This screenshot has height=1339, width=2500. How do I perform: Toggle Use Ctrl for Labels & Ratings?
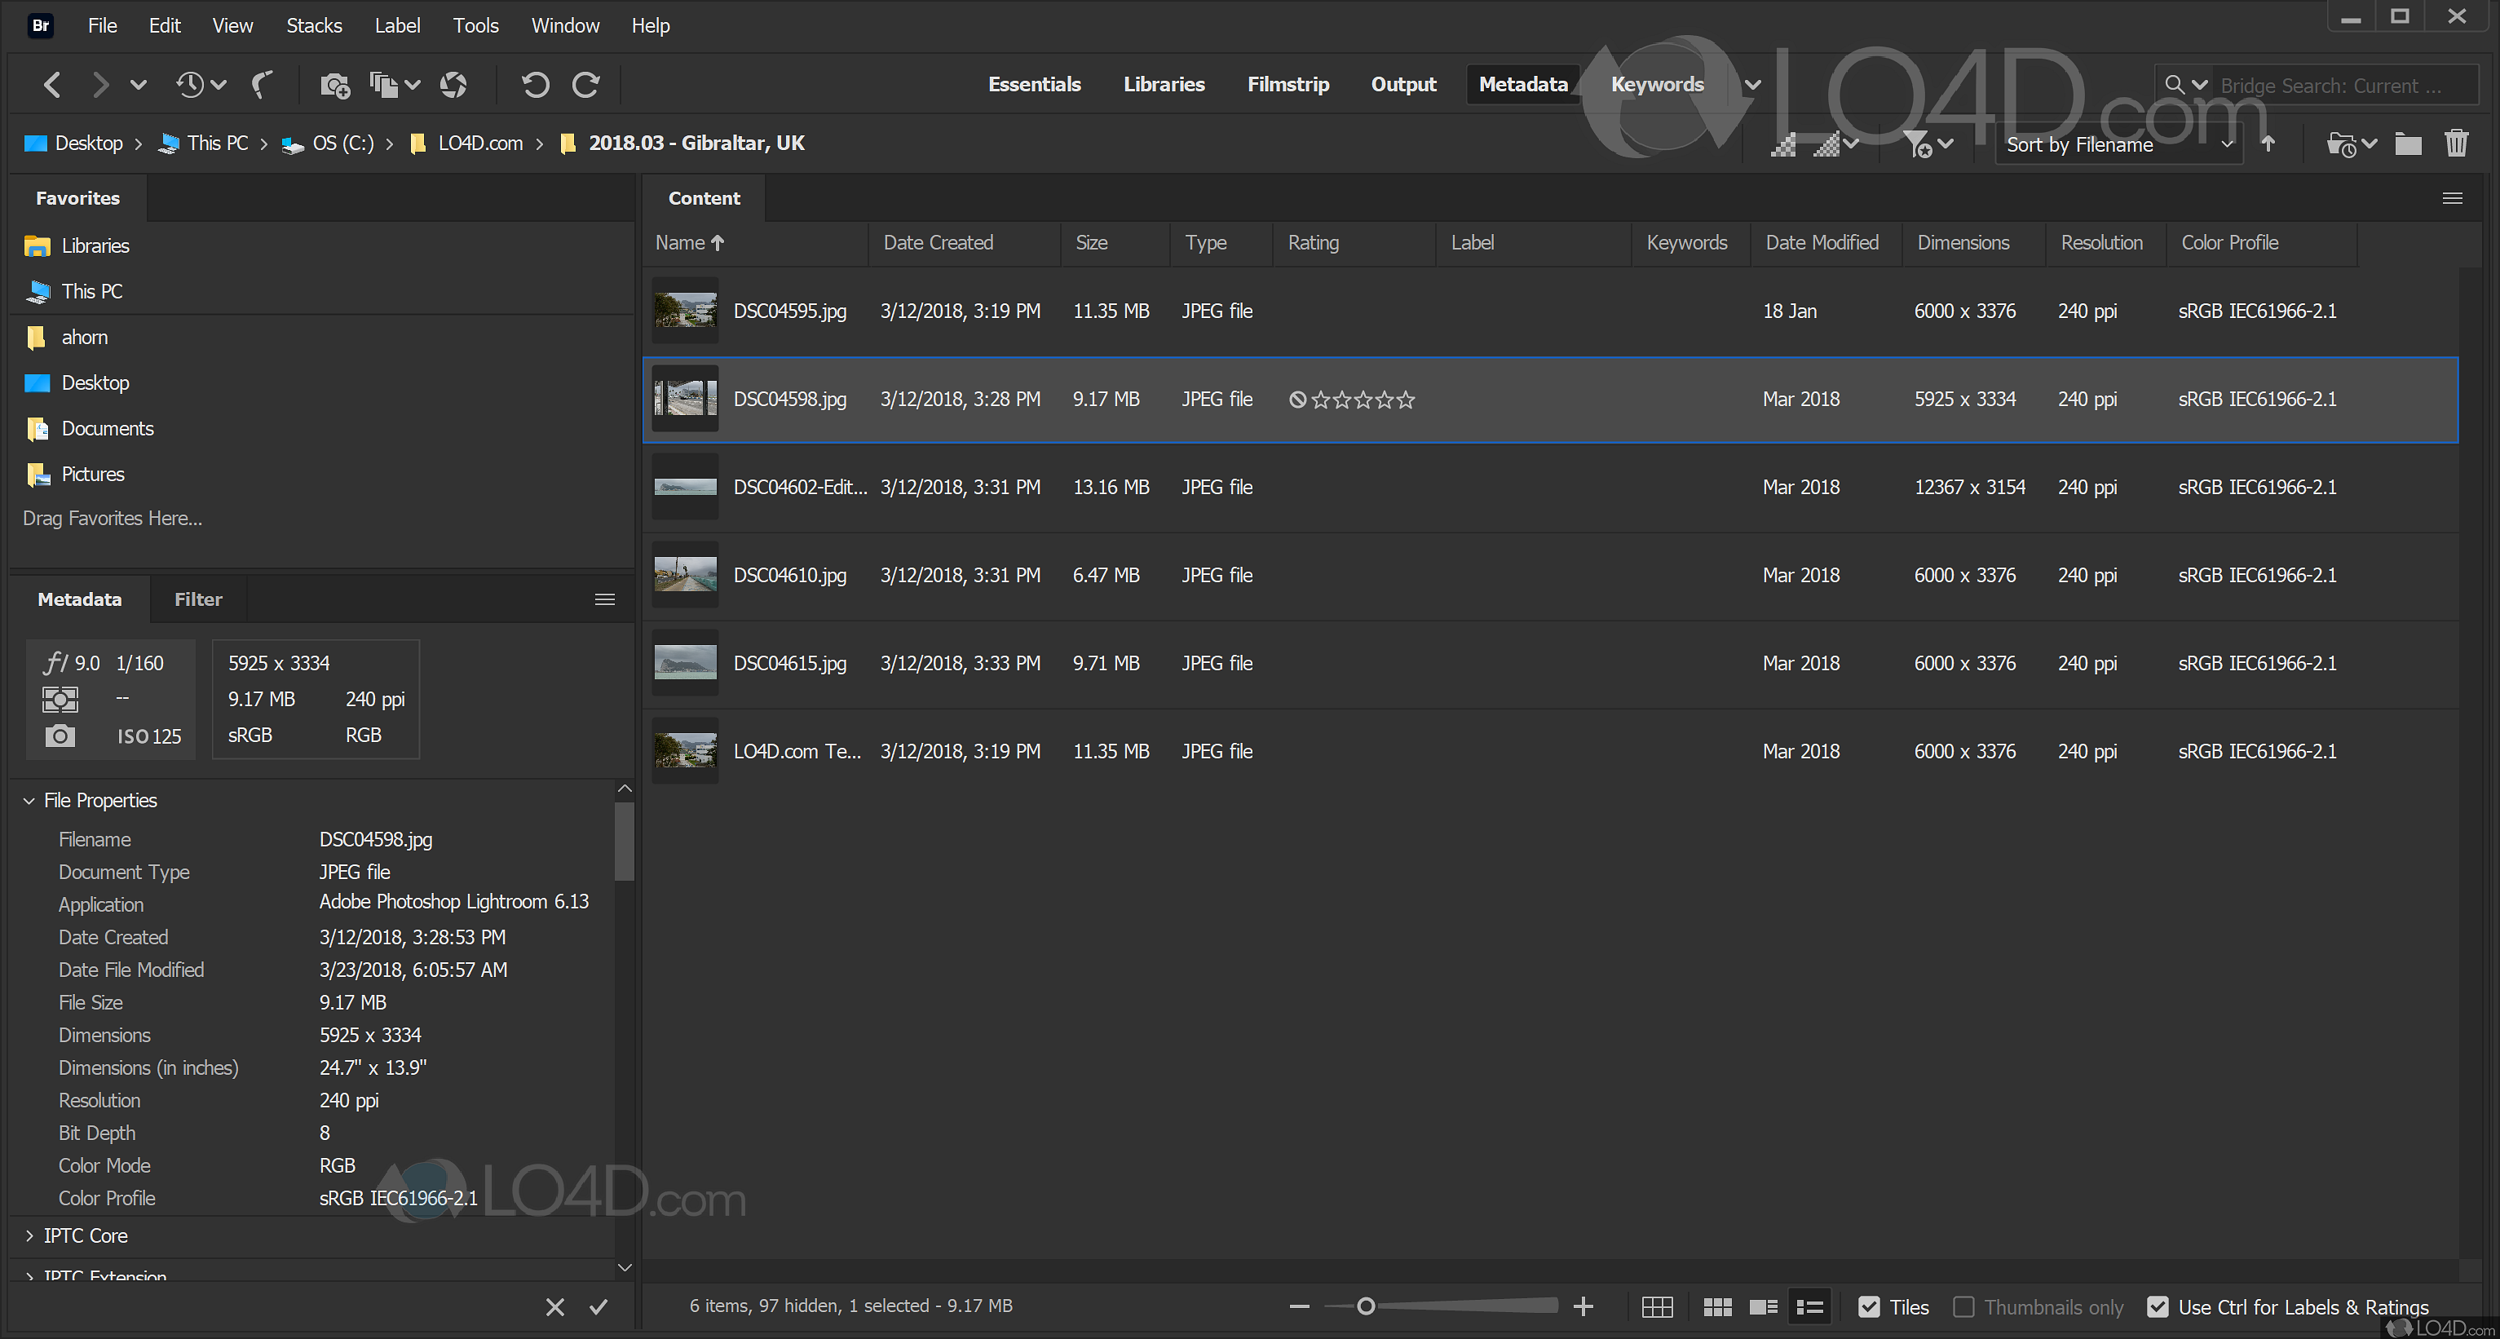coord(2158,1307)
